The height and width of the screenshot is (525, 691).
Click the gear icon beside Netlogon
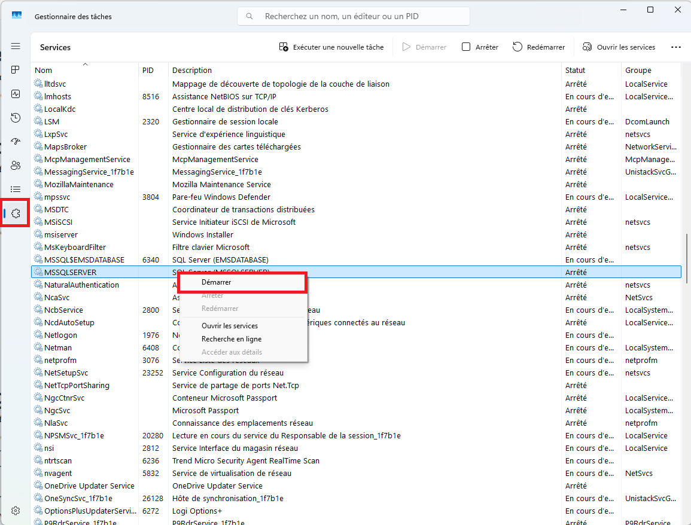[x=38, y=335]
